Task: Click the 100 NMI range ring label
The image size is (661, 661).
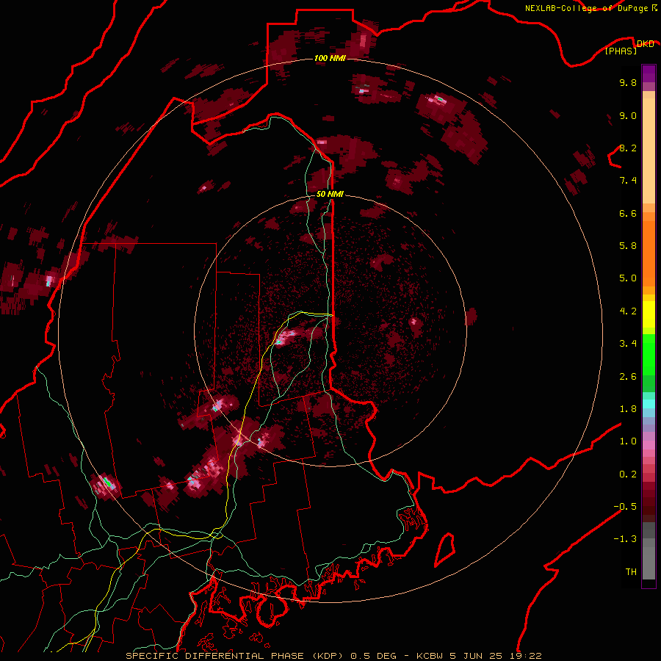Action: [x=330, y=58]
